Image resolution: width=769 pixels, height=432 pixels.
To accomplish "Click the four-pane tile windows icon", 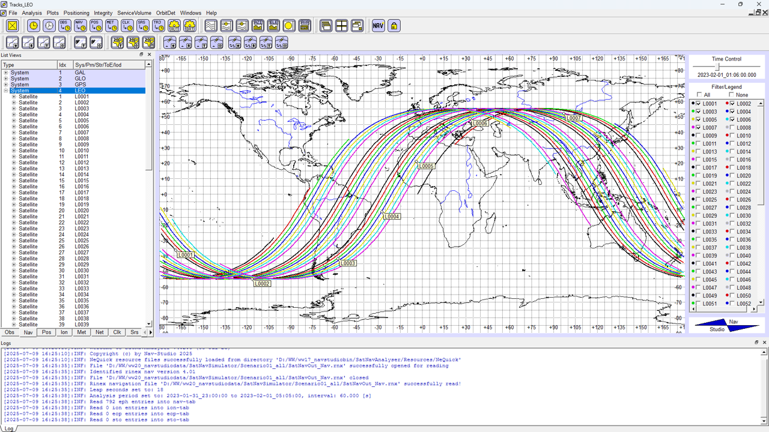I will pyautogui.click(x=341, y=26).
